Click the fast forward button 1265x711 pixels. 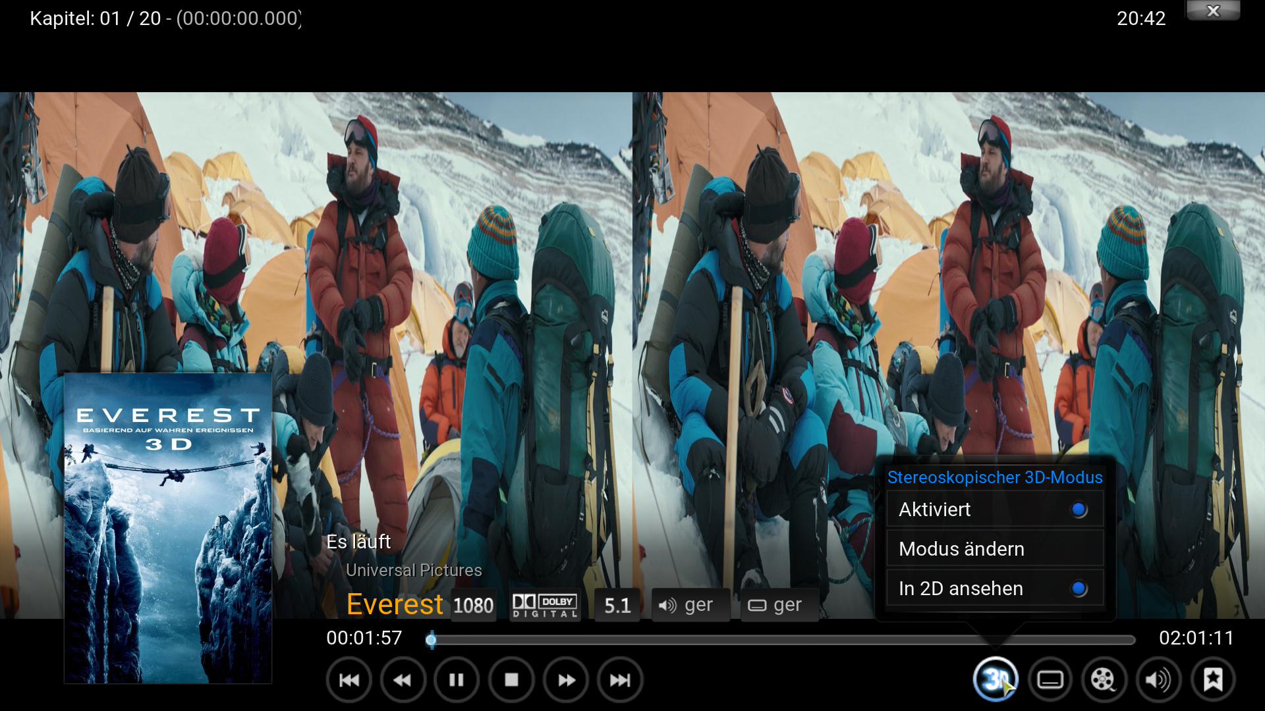tap(566, 679)
